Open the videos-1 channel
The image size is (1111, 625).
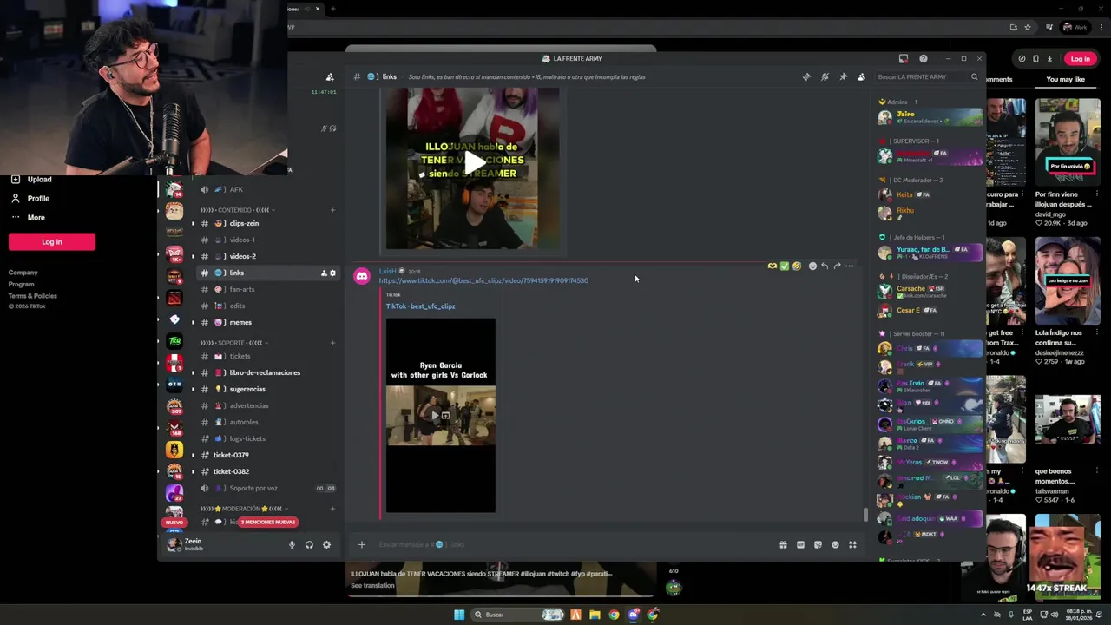pos(267,240)
